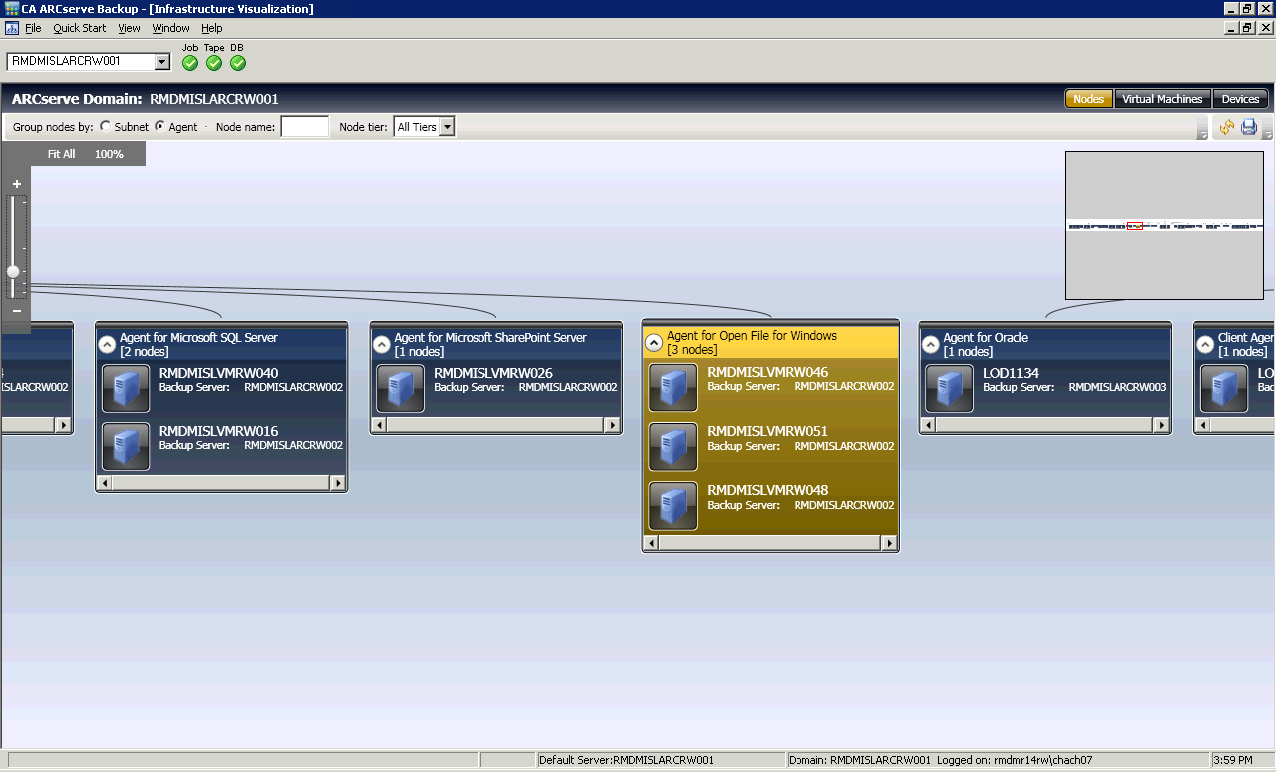
Task: Click the refresh arrows toolbar icon
Action: point(1226,127)
